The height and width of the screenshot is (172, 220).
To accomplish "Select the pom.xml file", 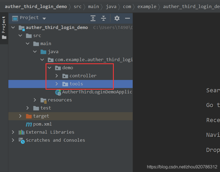I will pos(42,124).
